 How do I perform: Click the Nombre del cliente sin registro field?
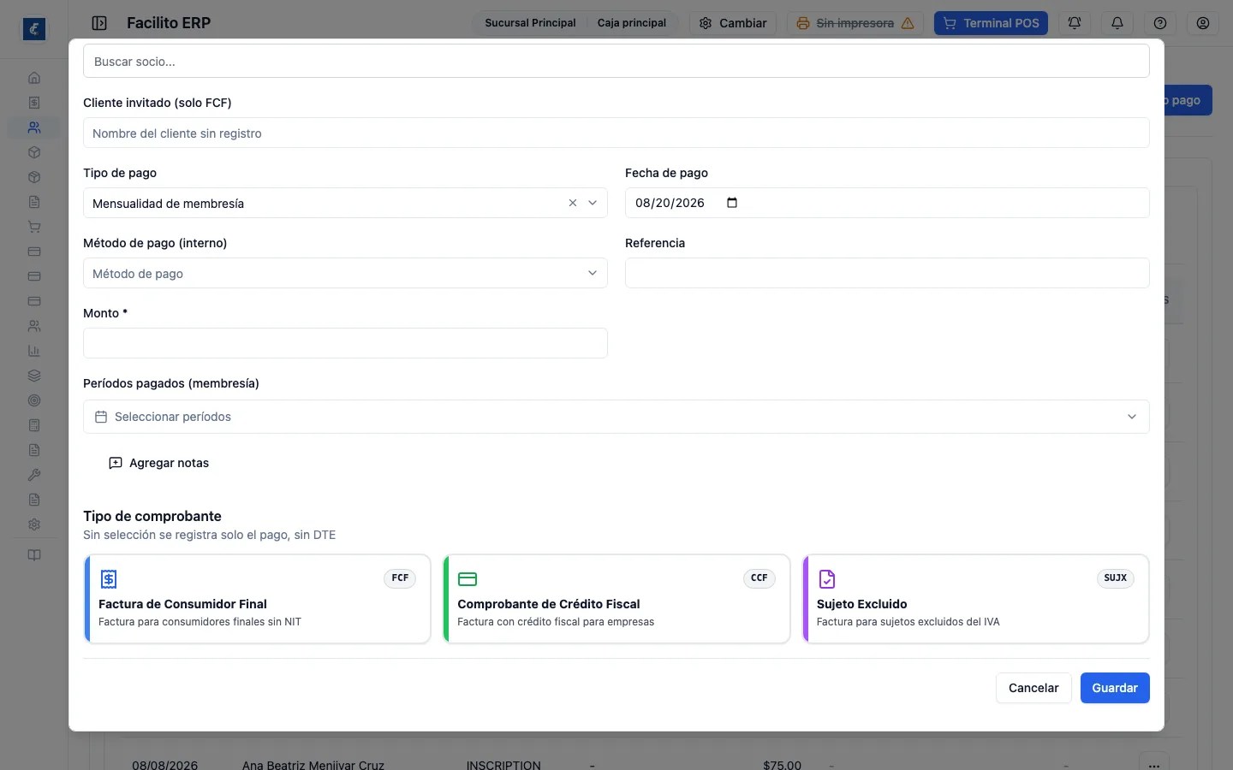click(616, 133)
